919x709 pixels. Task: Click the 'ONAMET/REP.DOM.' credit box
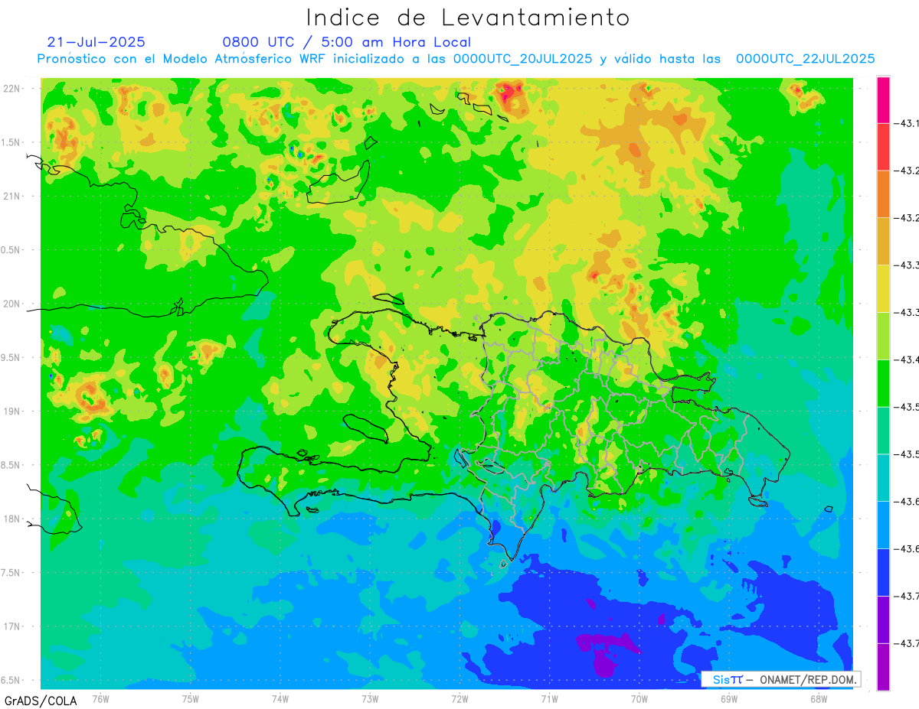[780, 679]
